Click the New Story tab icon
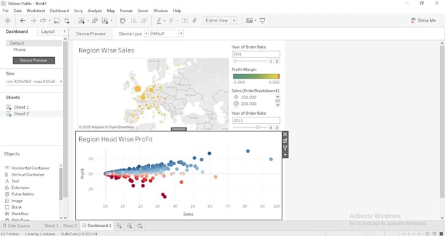 pyautogui.click(x=140, y=226)
